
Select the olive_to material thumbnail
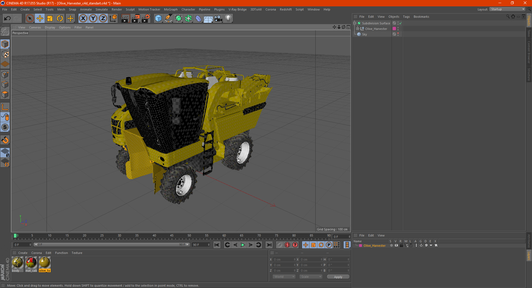pyautogui.click(x=45, y=264)
